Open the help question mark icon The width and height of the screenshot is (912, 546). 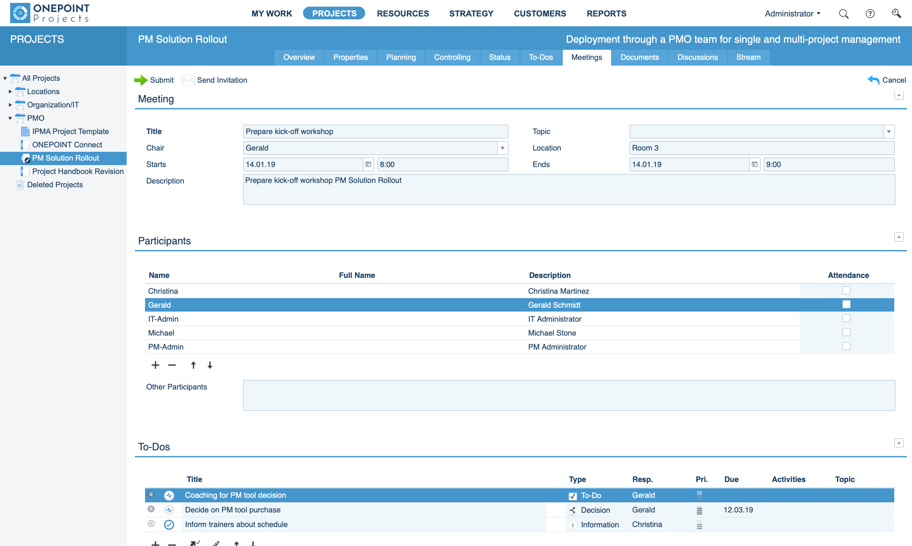pyautogui.click(x=870, y=14)
